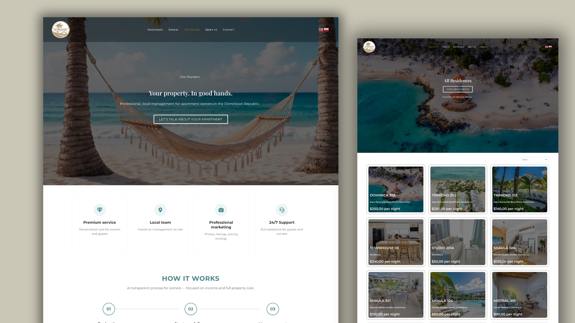
Task: Click the MydraPart logo on the For Owners page
Action: (x=60, y=30)
